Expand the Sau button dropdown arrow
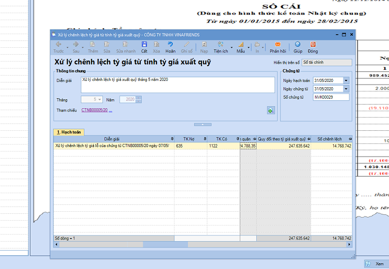Image resolution: width=389 pixels, height=269 pixels. (82, 47)
